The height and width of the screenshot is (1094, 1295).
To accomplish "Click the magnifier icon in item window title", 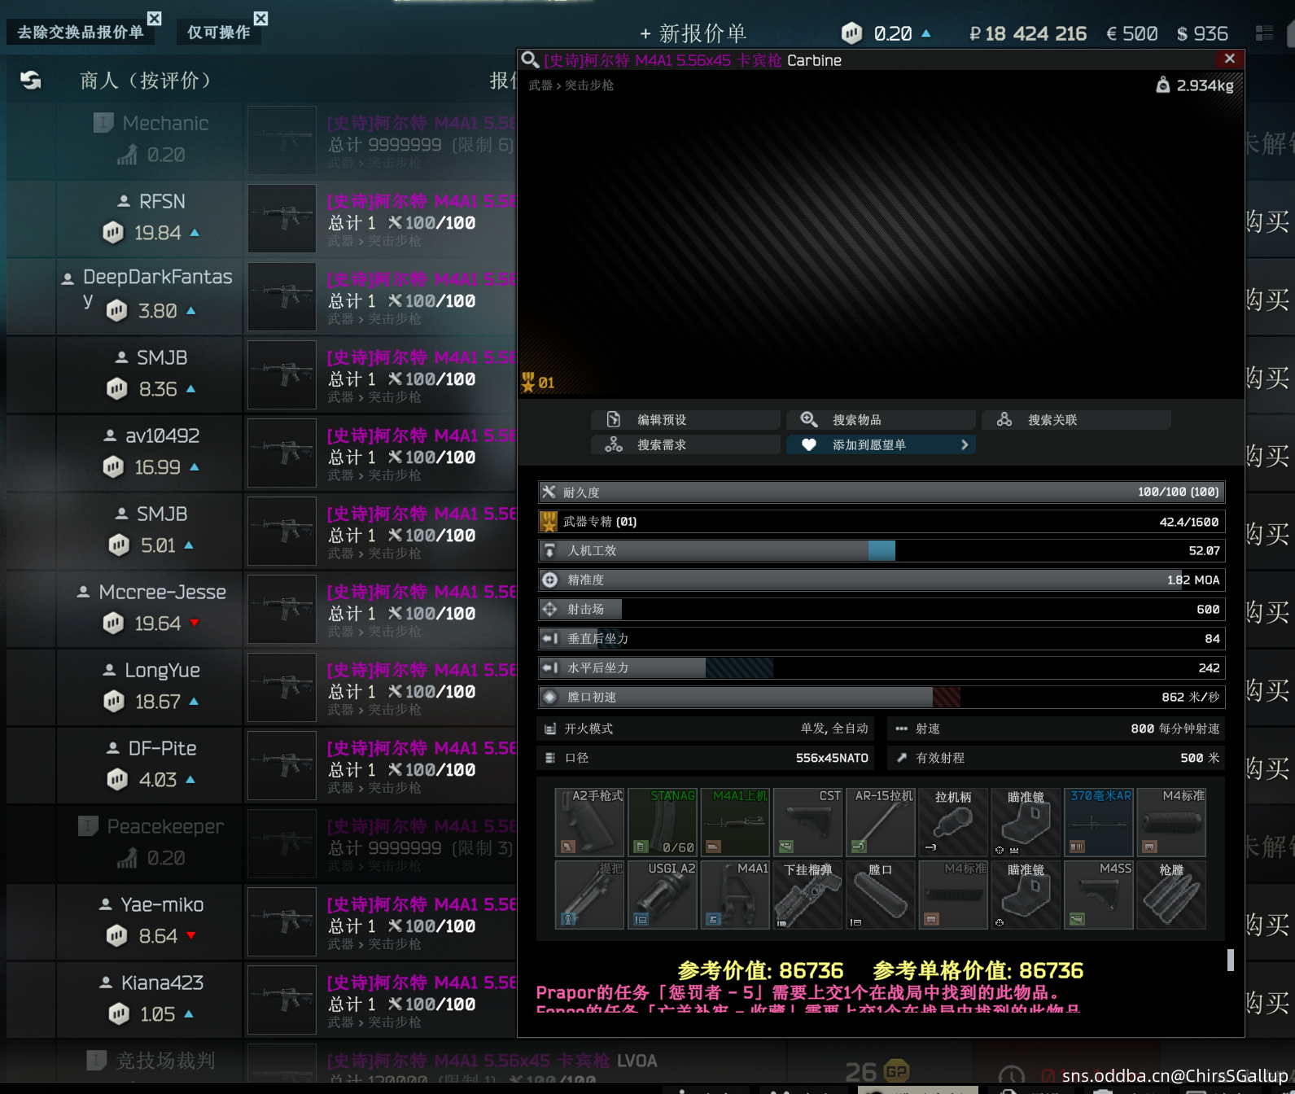I will [x=530, y=59].
